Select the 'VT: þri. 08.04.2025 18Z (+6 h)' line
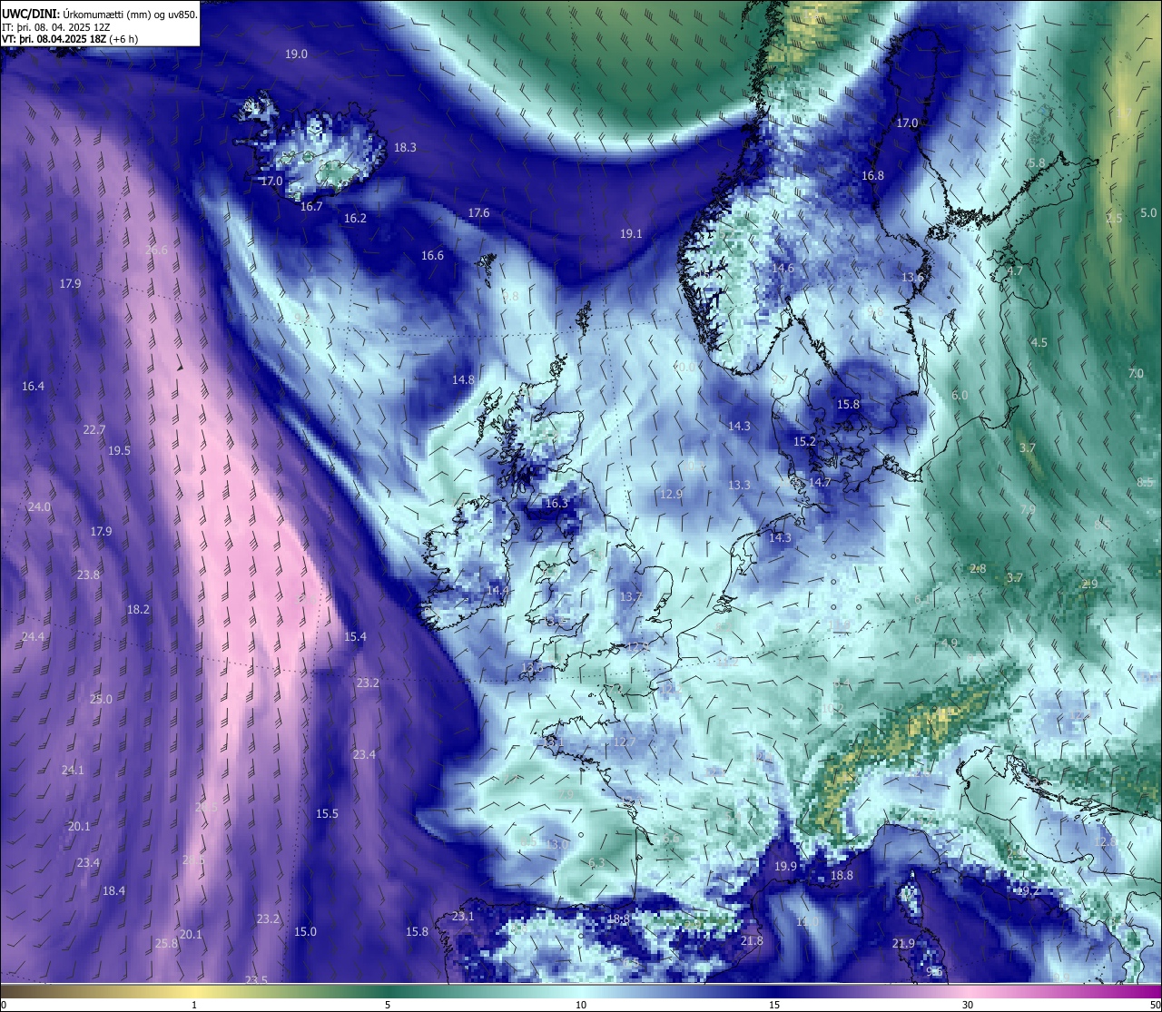Image resolution: width=1162 pixels, height=1012 pixels. tap(70, 39)
